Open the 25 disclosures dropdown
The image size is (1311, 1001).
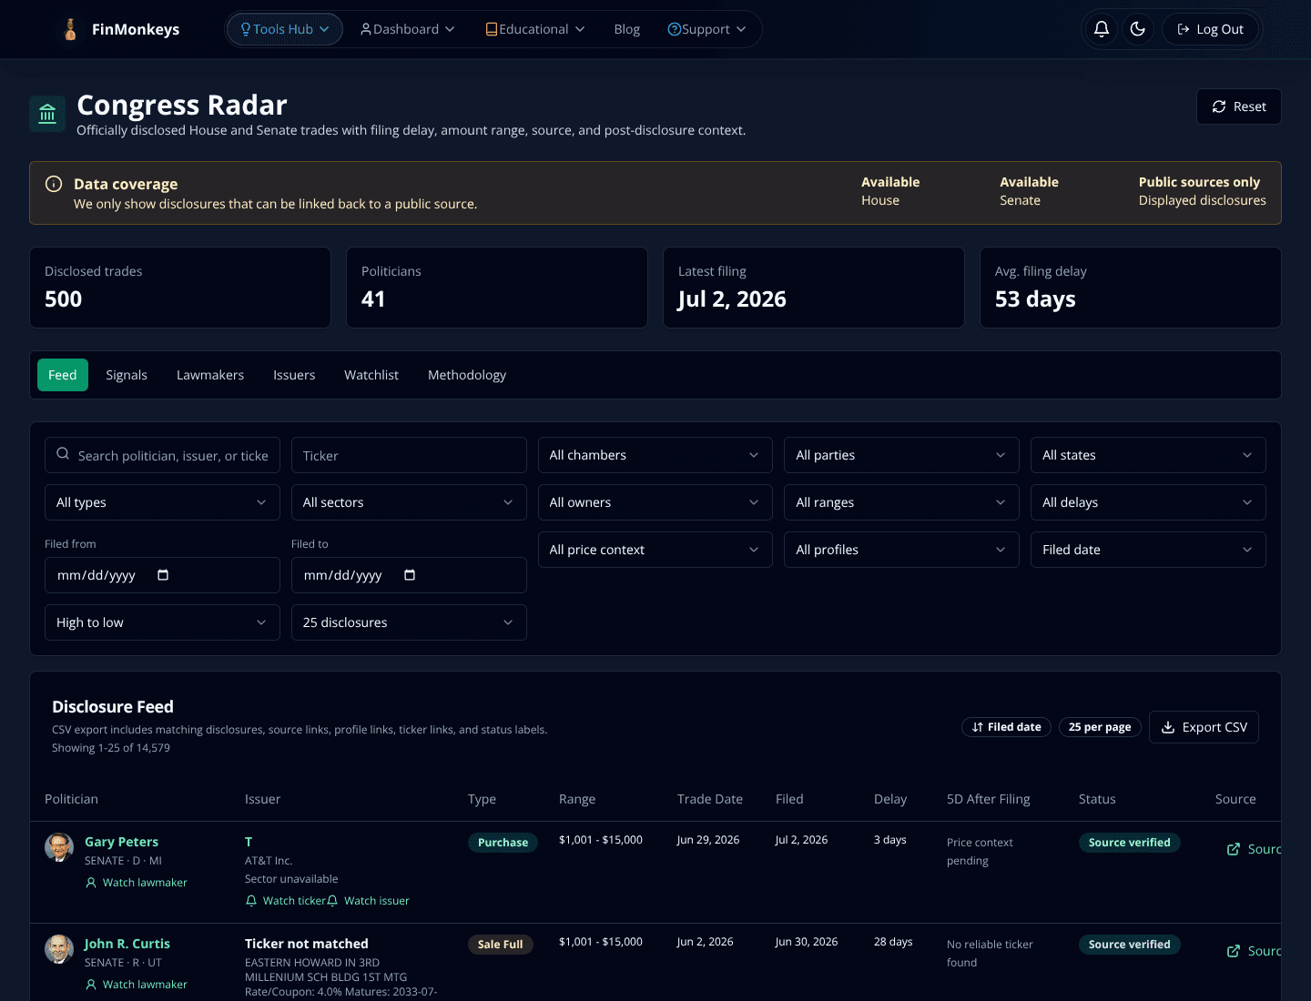tap(409, 622)
